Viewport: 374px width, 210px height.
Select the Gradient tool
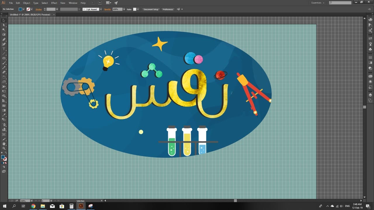(4, 110)
